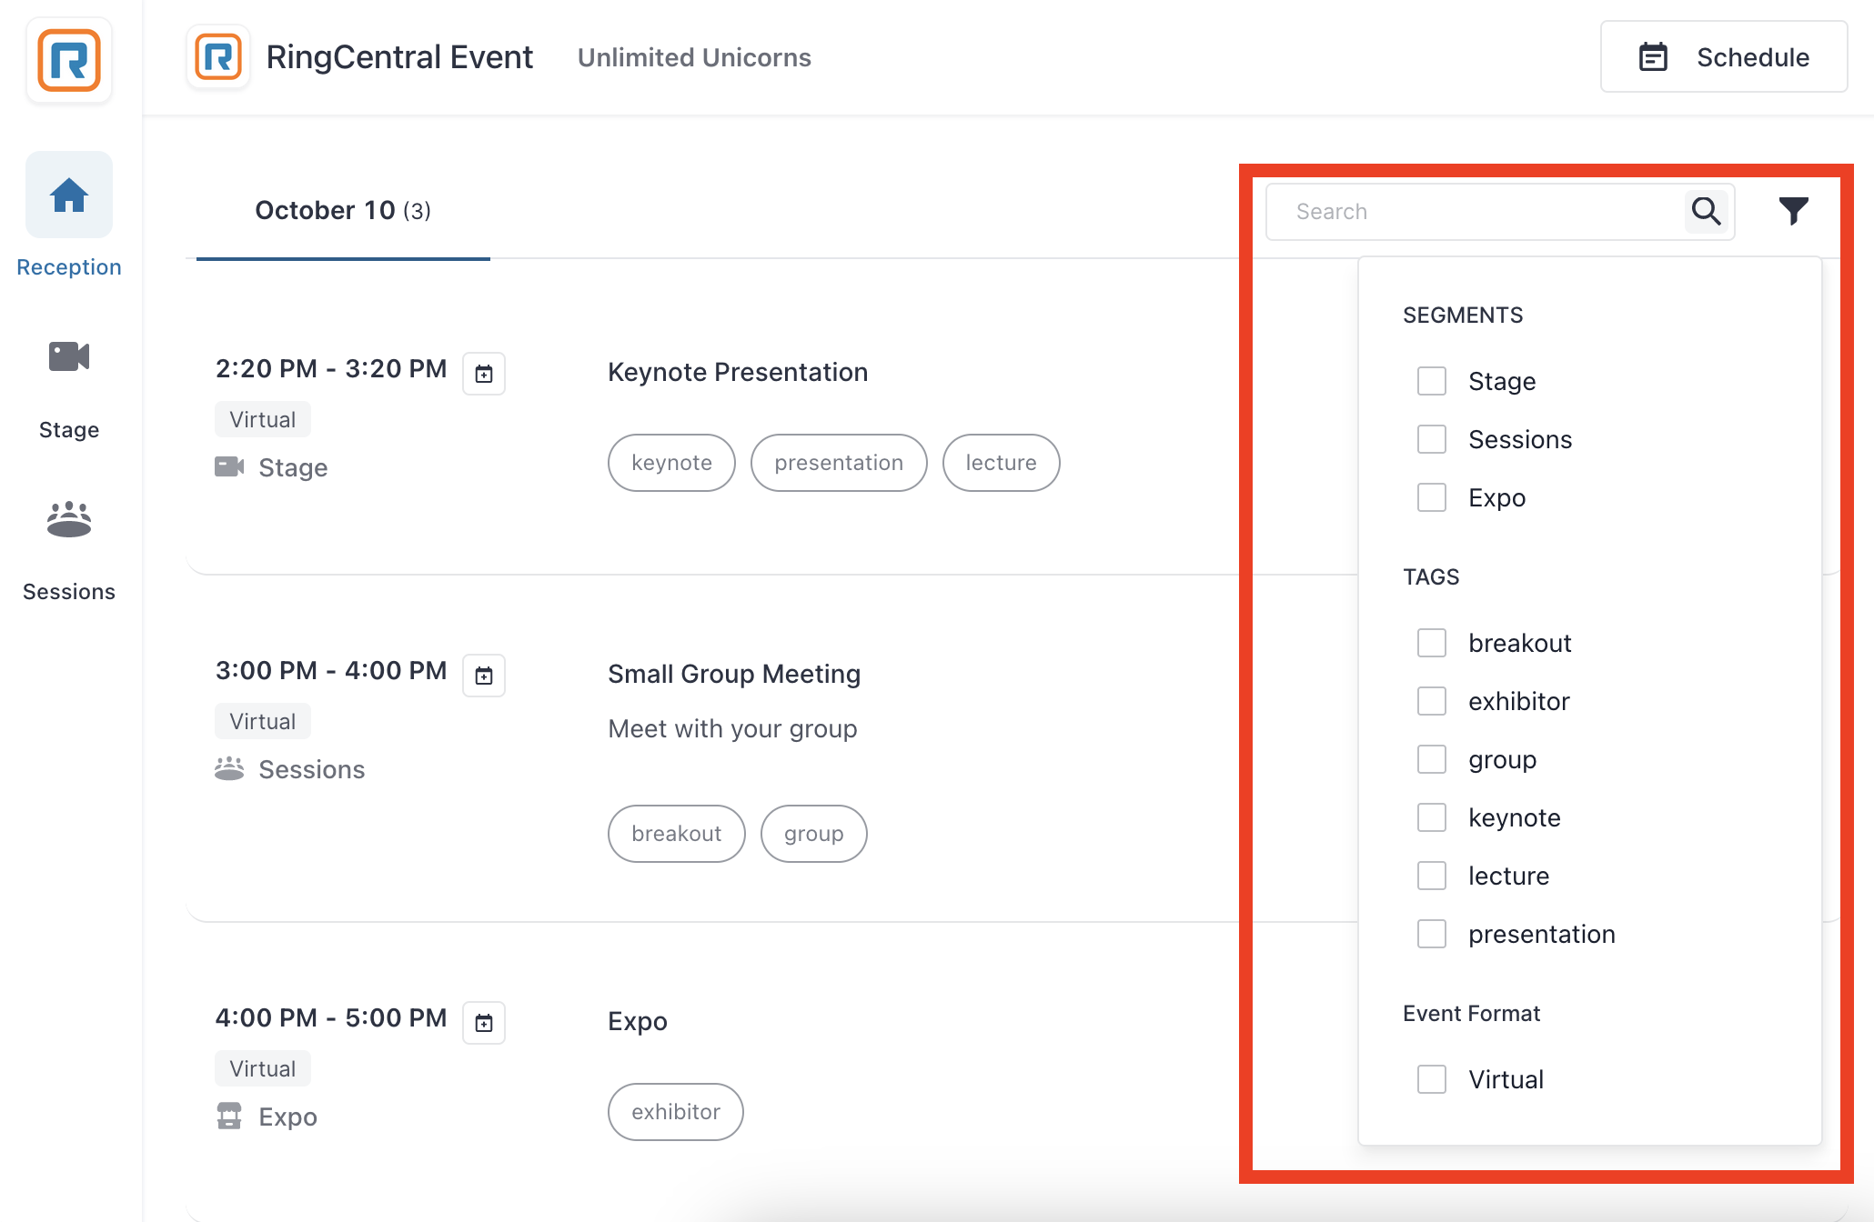The height and width of the screenshot is (1222, 1874).
Task: Click the '2:20 PM - 3:20 PM' time text
Action: click(331, 369)
